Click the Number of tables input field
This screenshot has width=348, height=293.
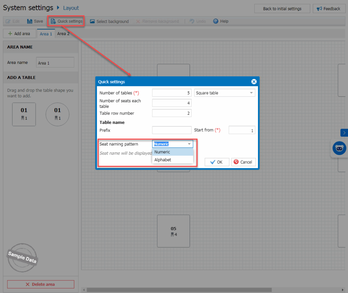pyautogui.click(x=172, y=93)
